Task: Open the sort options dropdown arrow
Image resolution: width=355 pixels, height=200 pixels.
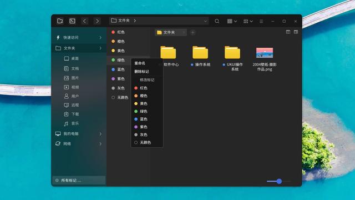Action: [251, 21]
